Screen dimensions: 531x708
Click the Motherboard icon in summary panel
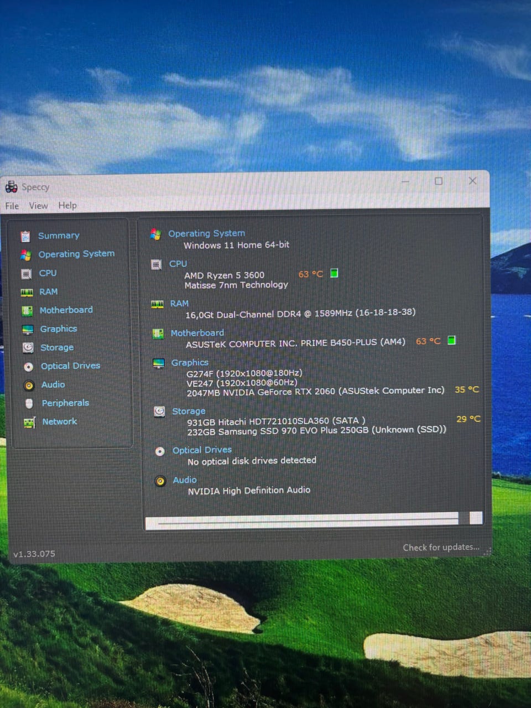tap(158, 334)
